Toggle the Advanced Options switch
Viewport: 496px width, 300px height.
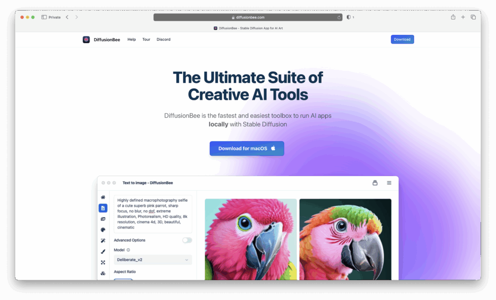(187, 240)
